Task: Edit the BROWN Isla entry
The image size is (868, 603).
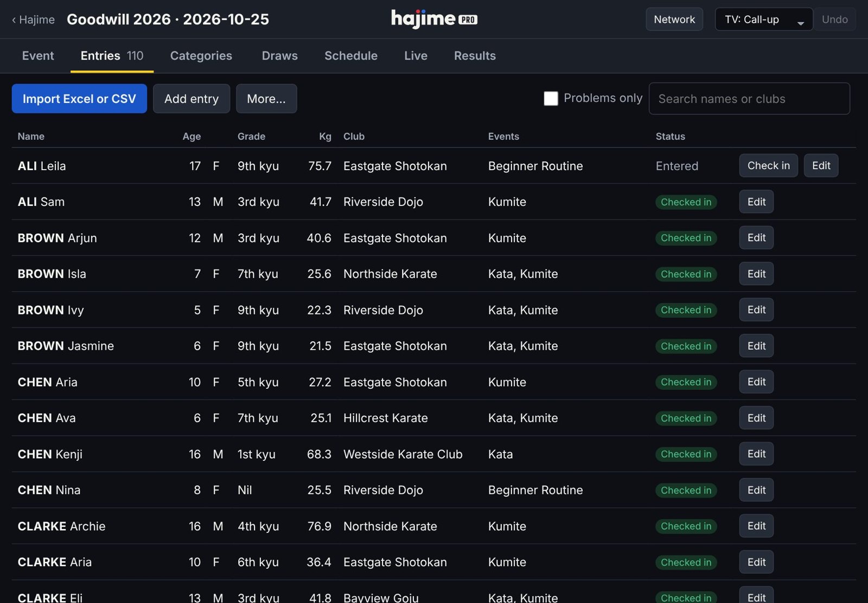Action: [756, 274]
